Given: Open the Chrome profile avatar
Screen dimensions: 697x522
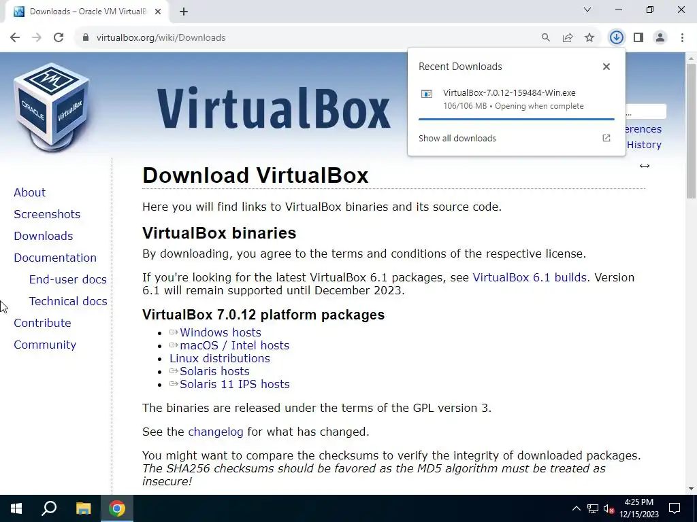Looking at the screenshot, I should (660, 38).
